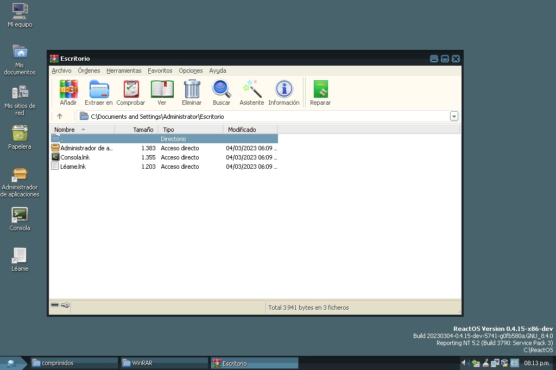Viewport: 556px width, 370px height.
Task: Open the Archivo menu
Action: pyautogui.click(x=61, y=71)
